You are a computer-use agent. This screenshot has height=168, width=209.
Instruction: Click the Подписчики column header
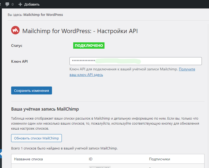159,159
